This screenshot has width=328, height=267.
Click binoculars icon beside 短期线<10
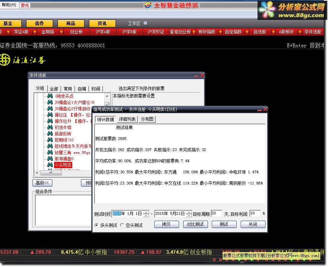click(50, 140)
